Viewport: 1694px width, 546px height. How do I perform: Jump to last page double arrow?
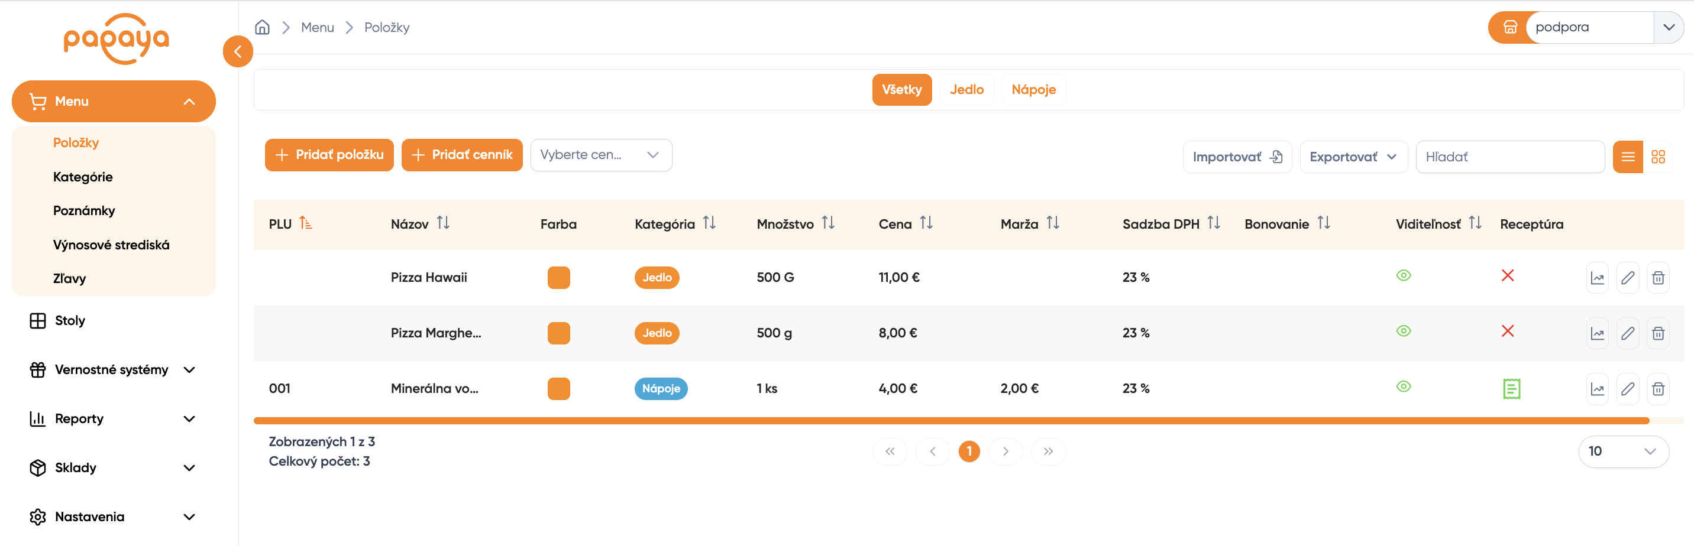click(x=1048, y=451)
